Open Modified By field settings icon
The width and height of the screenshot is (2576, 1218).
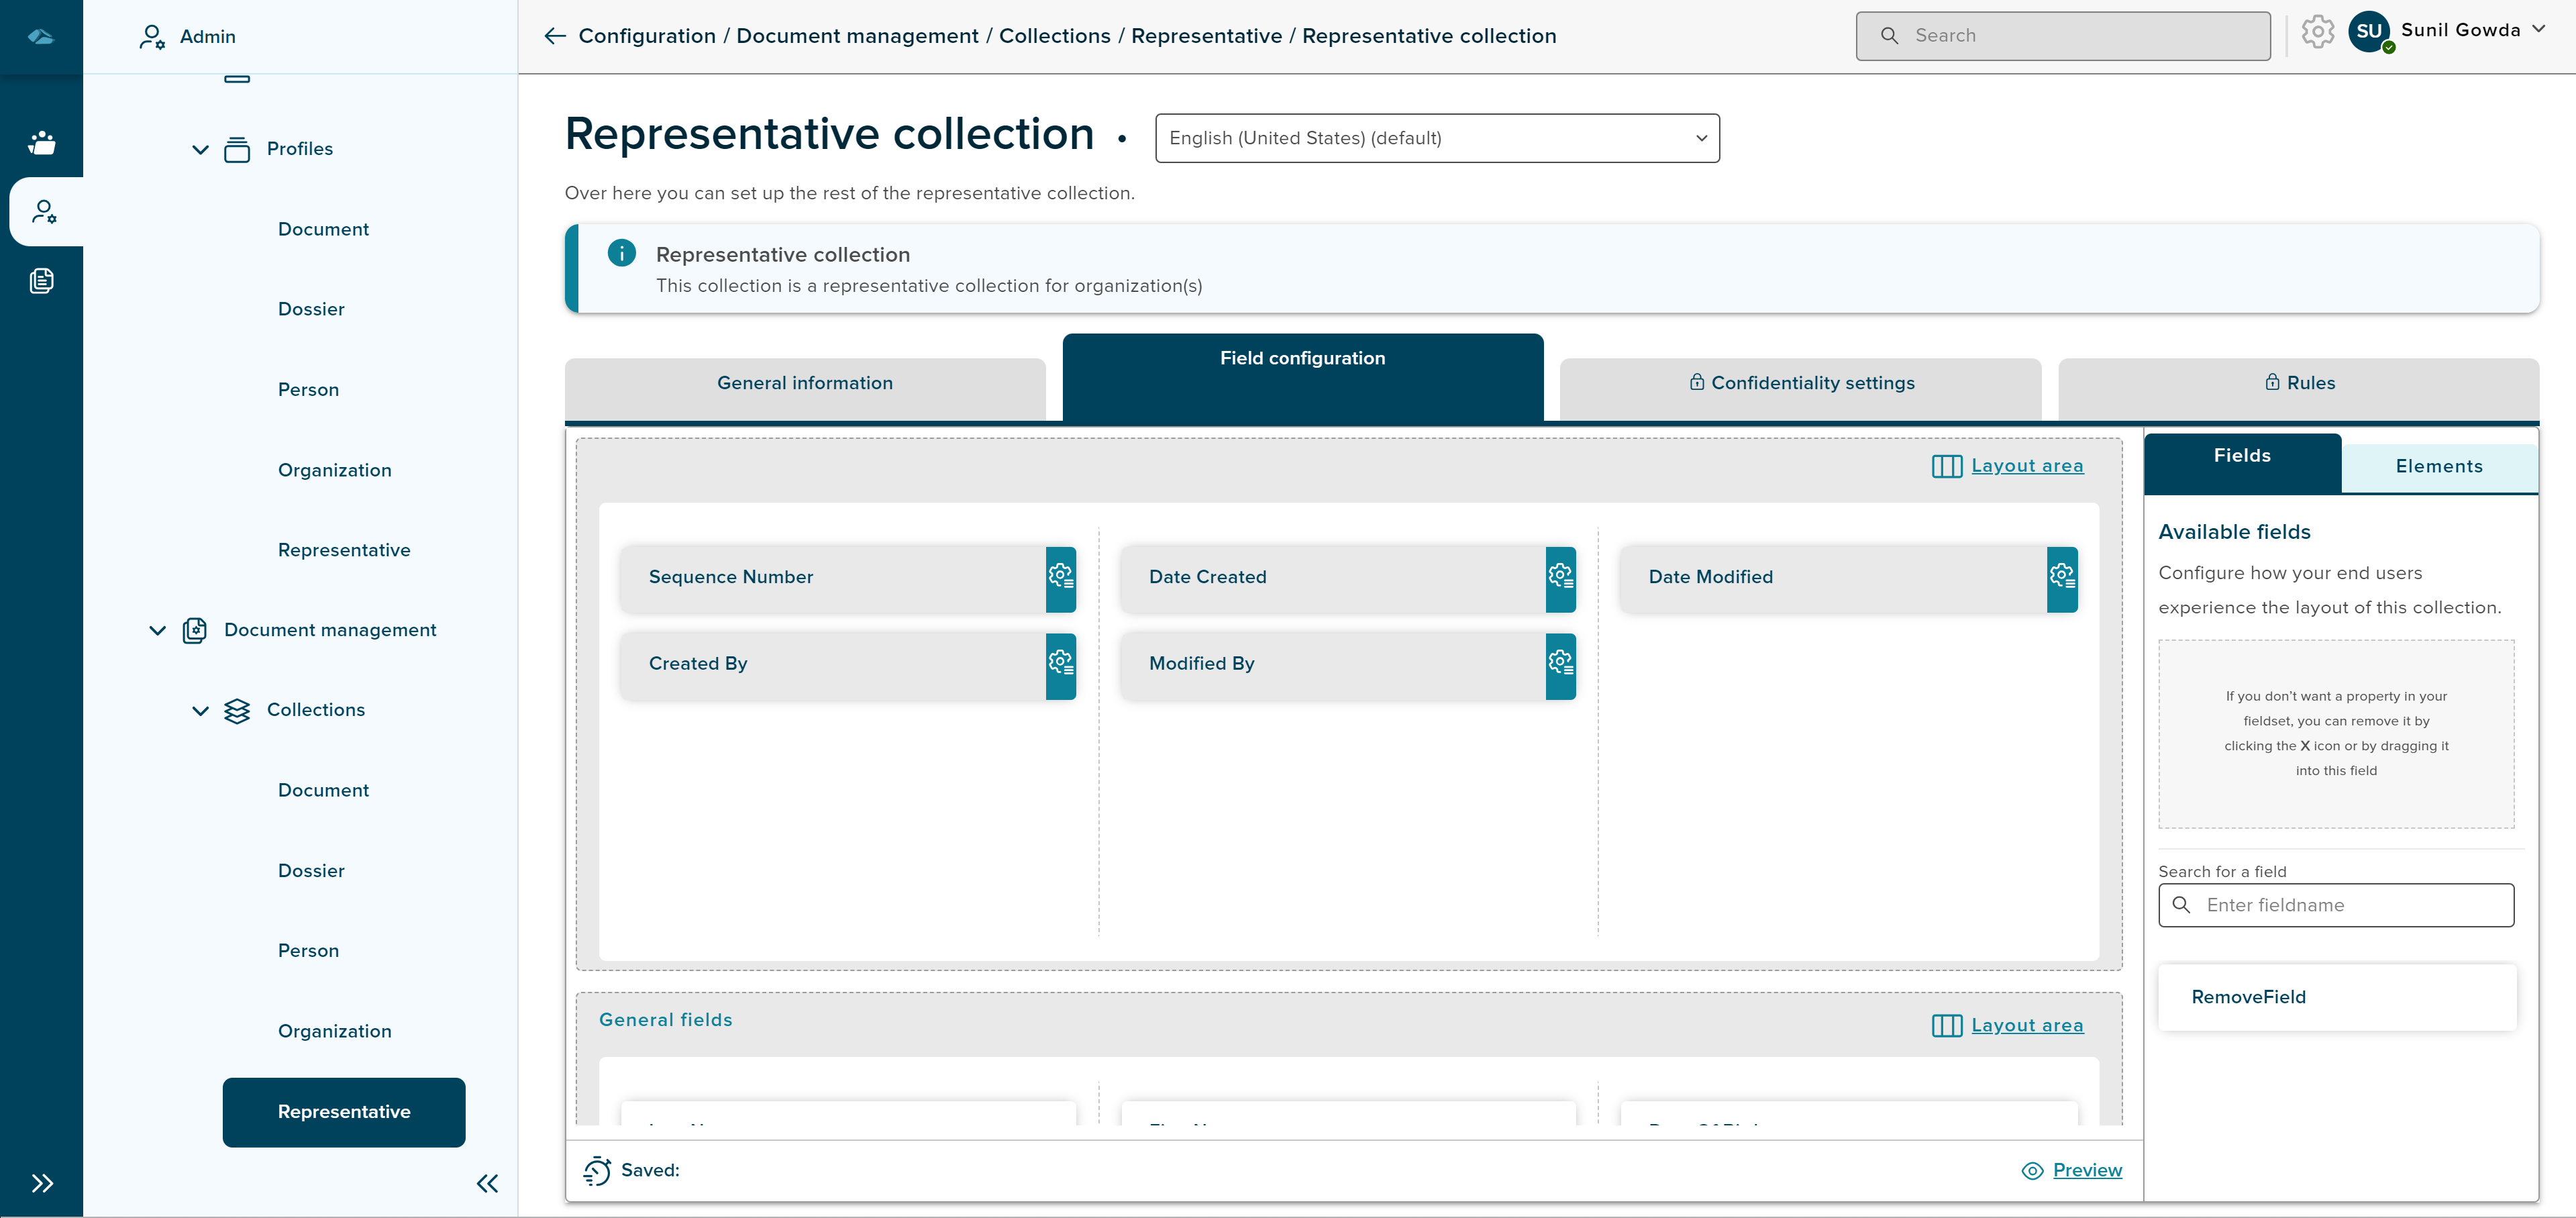1559,664
